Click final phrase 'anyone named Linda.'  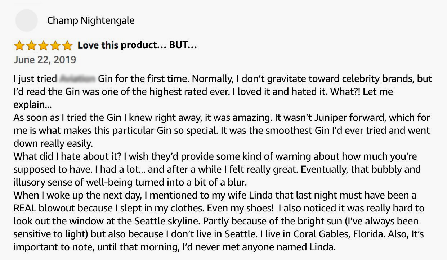coord(294,247)
